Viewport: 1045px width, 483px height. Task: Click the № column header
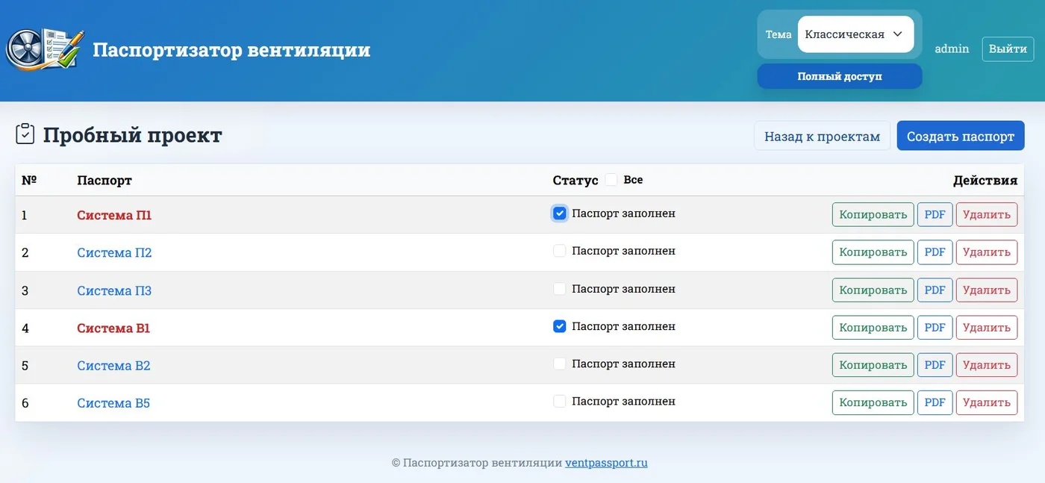pyautogui.click(x=29, y=180)
